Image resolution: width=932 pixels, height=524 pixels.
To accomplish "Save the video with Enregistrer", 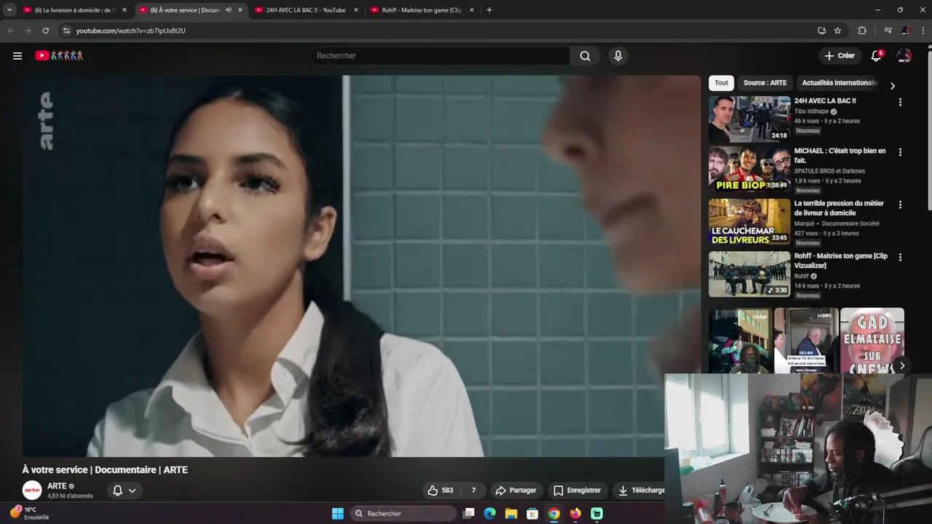I will point(577,491).
